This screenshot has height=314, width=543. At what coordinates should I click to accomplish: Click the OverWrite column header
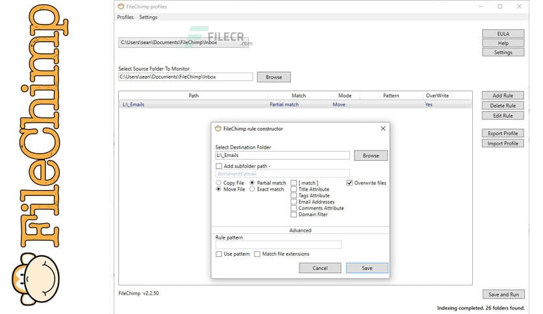click(x=437, y=95)
